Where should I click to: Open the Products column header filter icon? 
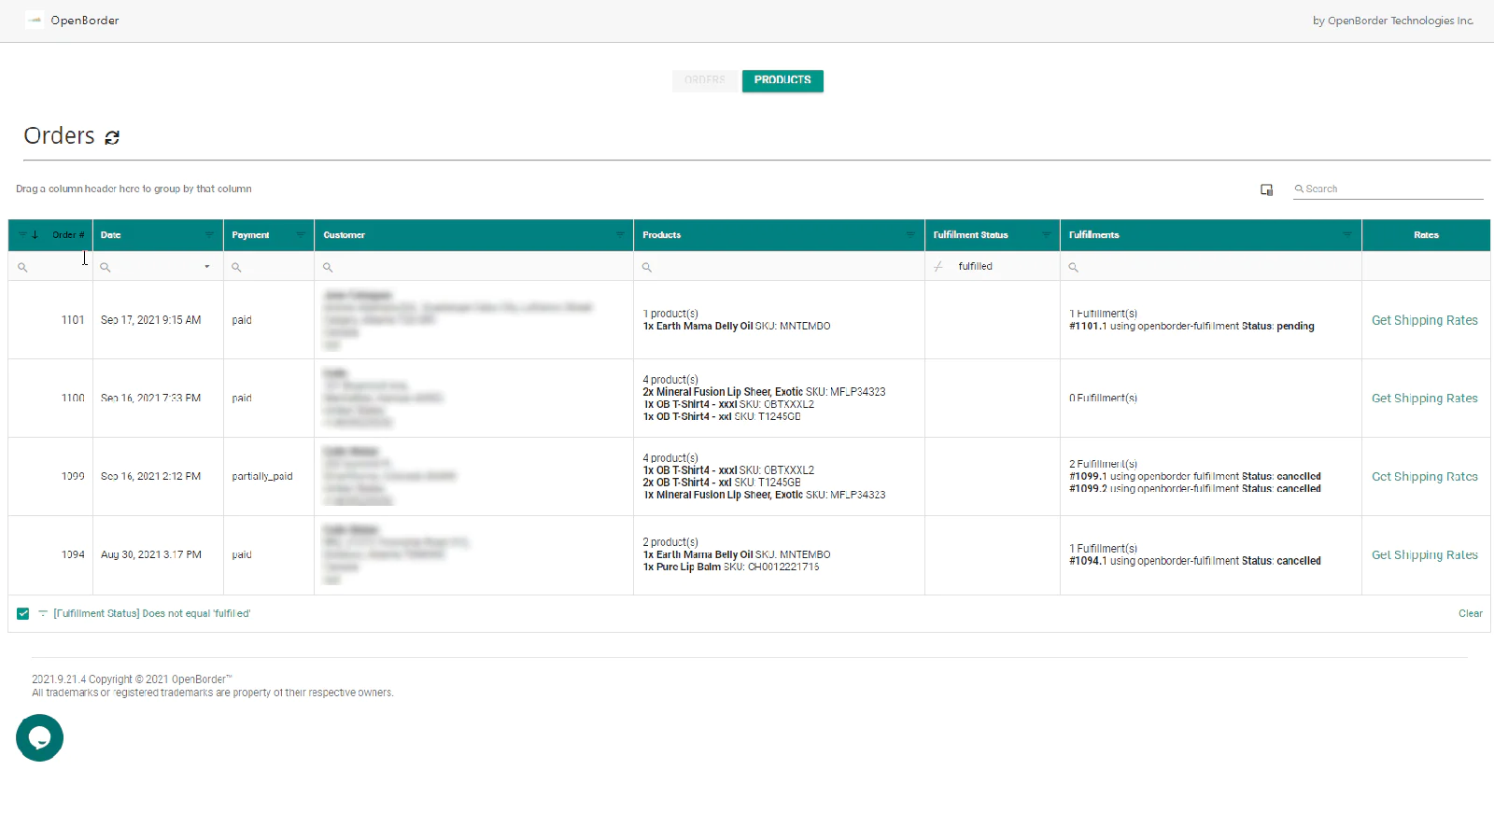click(910, 235)
